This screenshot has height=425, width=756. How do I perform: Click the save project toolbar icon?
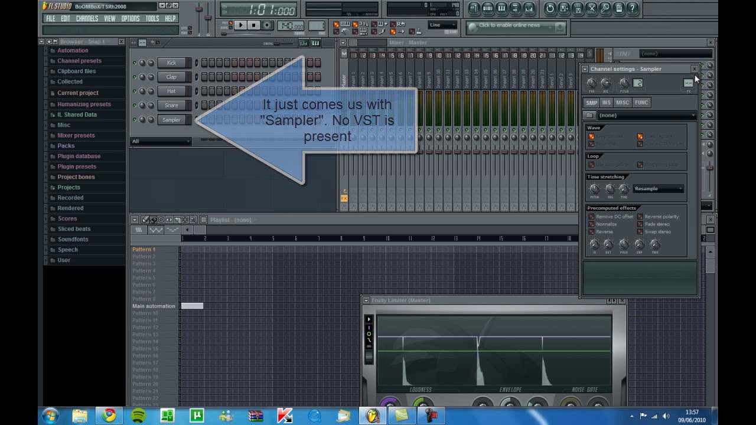tap(564, 8)
